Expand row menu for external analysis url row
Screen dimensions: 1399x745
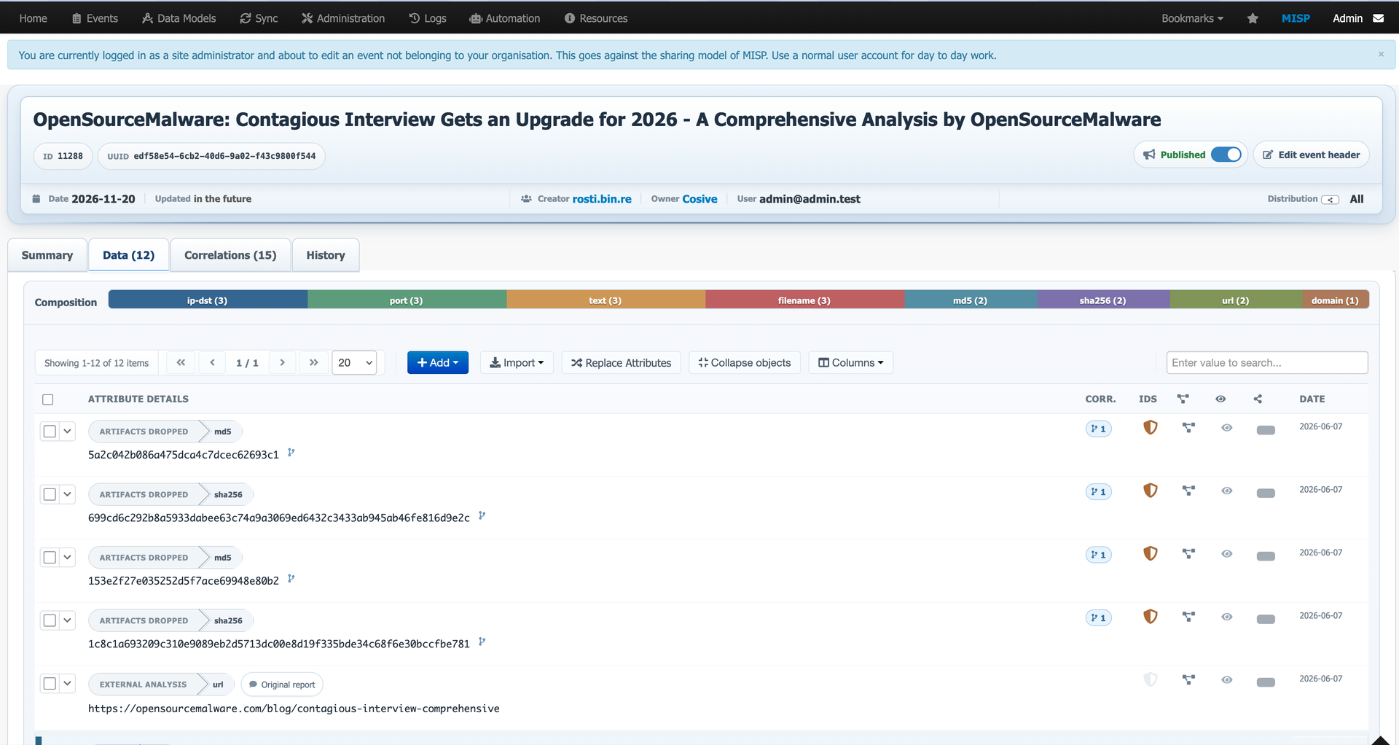pos(67,684)
